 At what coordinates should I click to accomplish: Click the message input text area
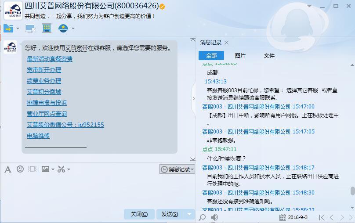pos(98,191)
